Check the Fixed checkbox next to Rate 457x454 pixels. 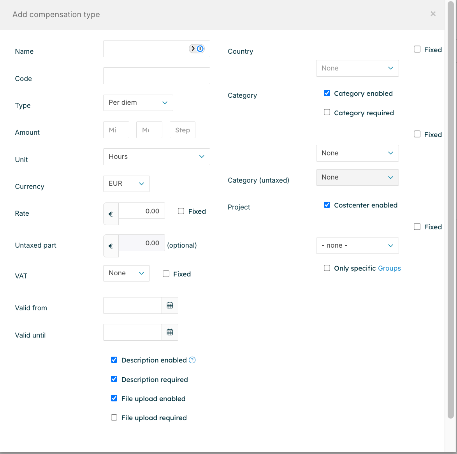181,211
